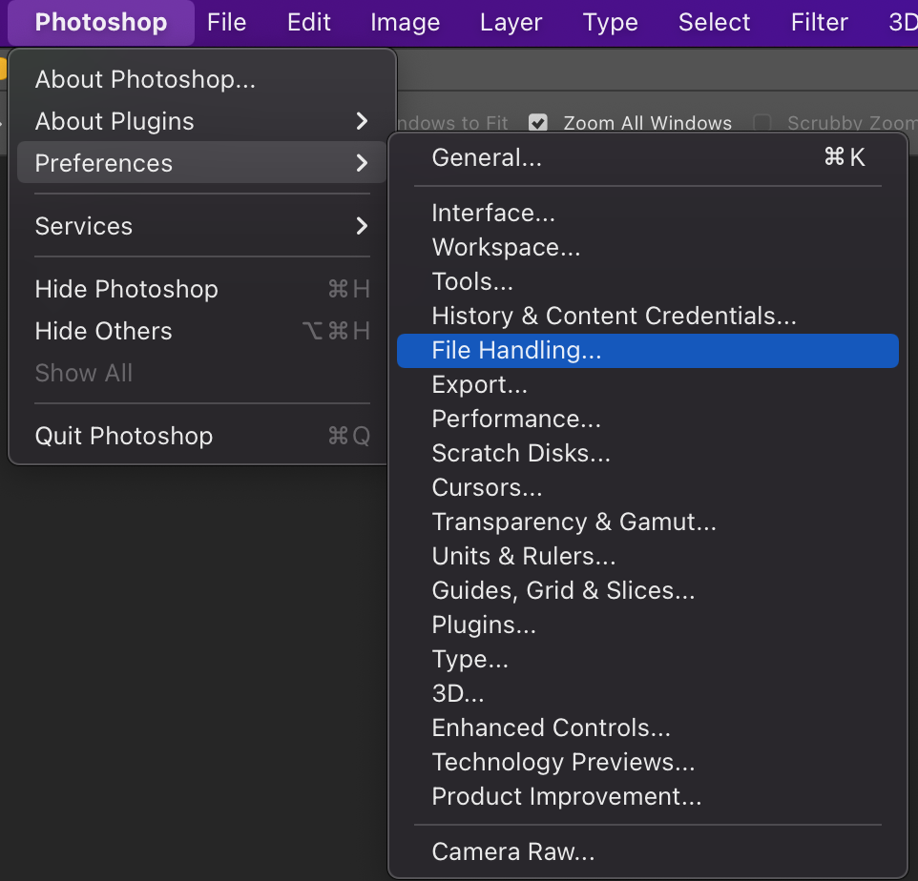Open General preferences
The height and width of the screenshot is (881, 918).
point(487,157)
